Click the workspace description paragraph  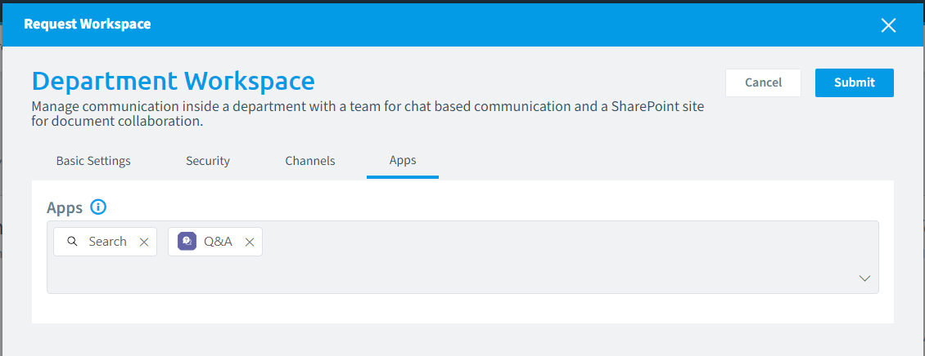click(368, 115)
